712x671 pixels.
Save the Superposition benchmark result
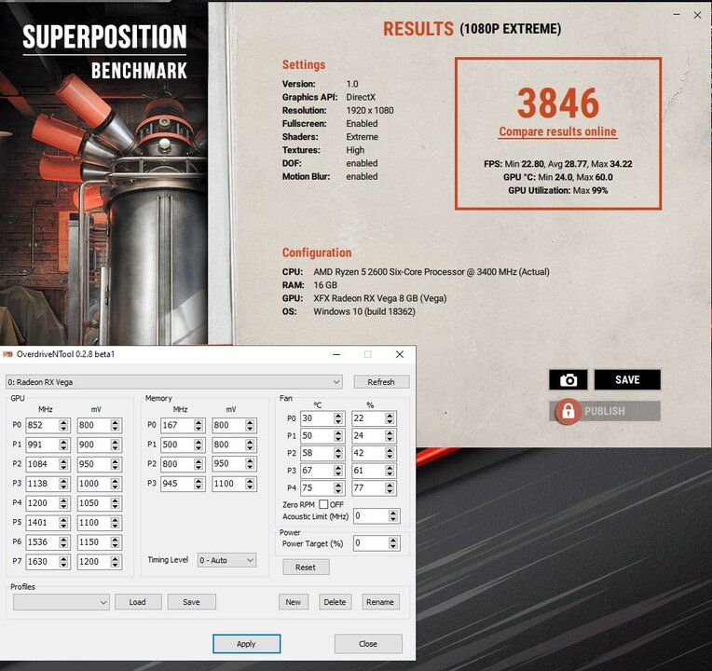coord(627,379)
